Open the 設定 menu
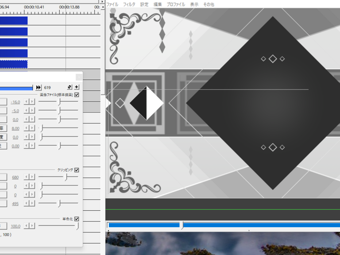This screenshot has height=255, width=340. (x=144, y=4)
